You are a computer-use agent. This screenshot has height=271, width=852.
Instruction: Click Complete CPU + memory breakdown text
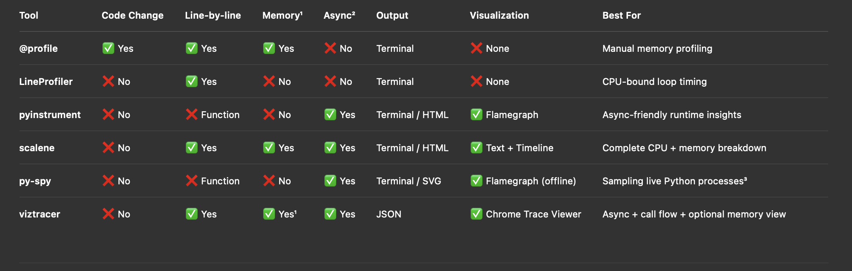point(684,148)
